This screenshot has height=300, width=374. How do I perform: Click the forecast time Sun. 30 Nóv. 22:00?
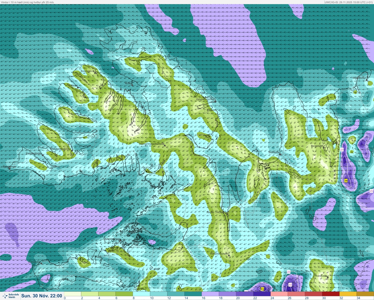pyautogui.click(x=42, y=296)
